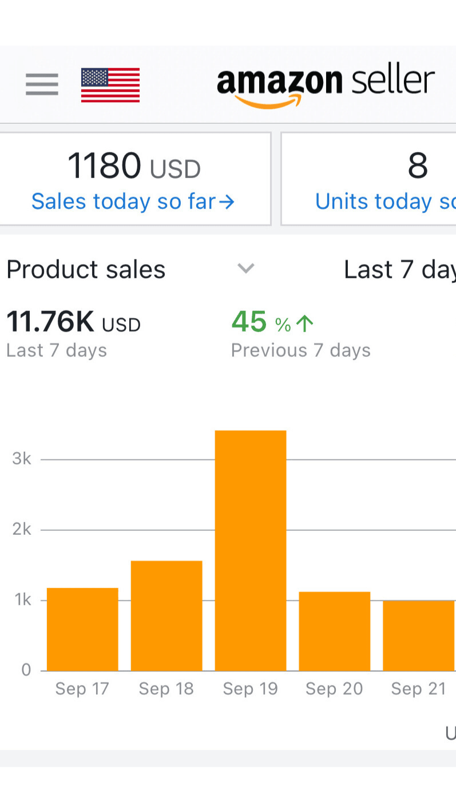456x812 pixels.
Task: Tap the US flag marketplace icon
Action: tap(110, 85)
